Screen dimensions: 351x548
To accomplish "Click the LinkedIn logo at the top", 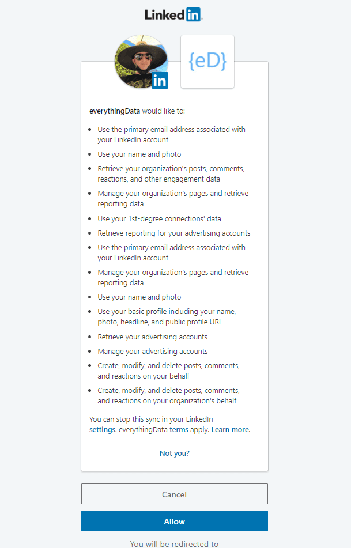I will pyautogui.click(x=174, y=14).
